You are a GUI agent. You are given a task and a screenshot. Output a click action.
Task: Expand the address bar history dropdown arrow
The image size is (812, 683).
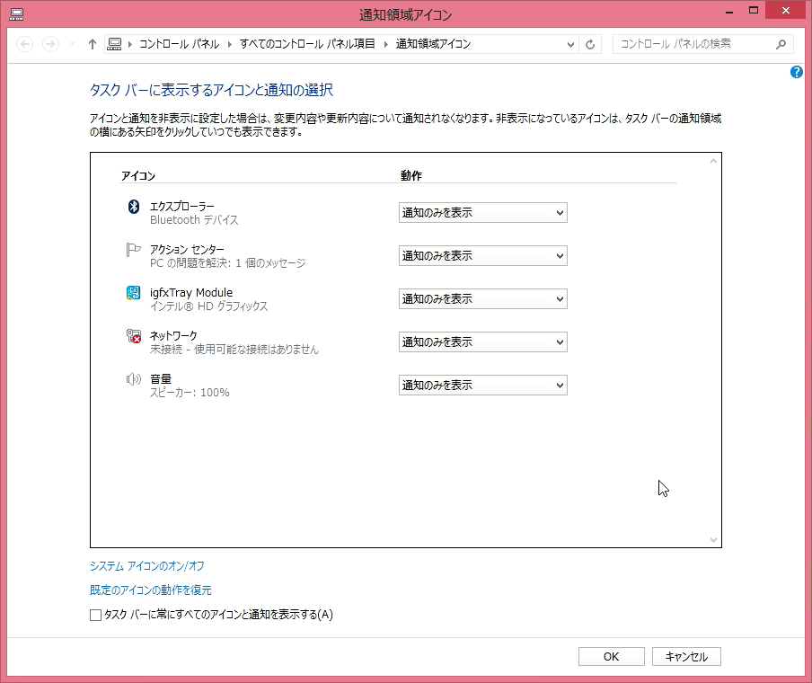pyautogui.click(x=569, y=43)
